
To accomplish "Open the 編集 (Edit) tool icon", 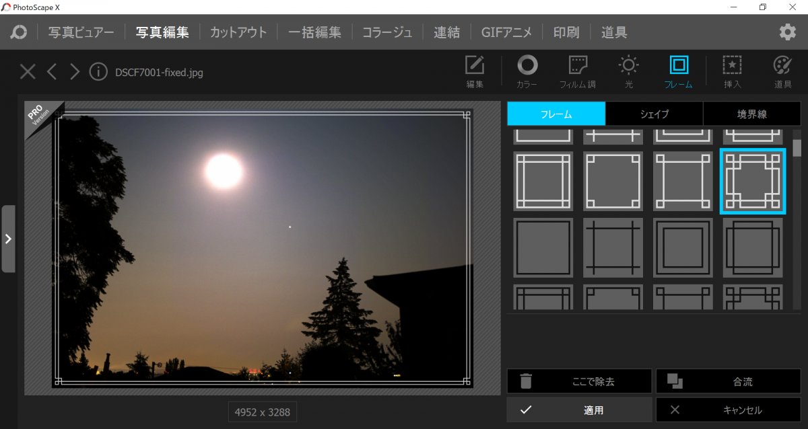I will 475,71.
